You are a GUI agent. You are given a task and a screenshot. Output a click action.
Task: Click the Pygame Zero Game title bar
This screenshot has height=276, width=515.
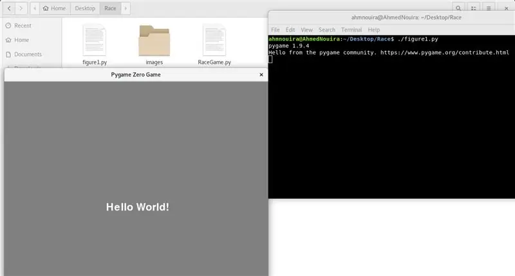[x=136, y=75]
